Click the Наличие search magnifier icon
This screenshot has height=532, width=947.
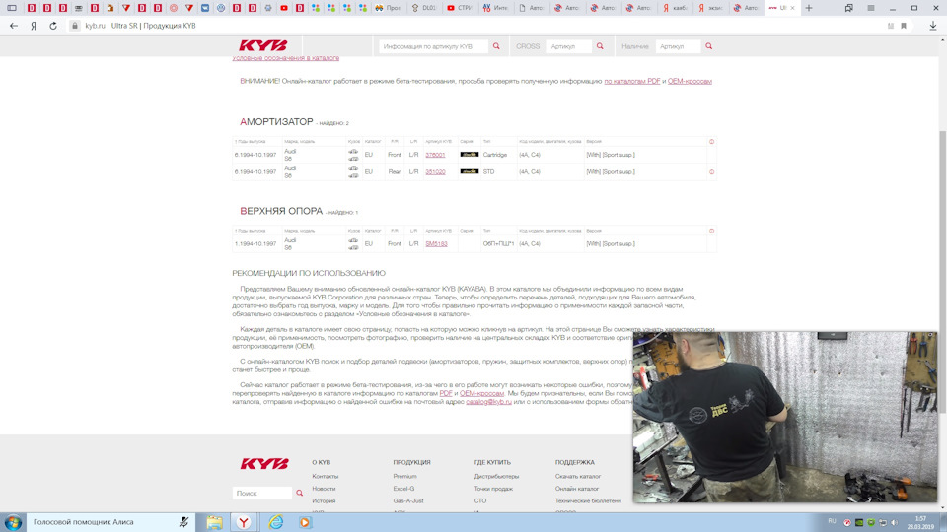[x=709, y=46]
